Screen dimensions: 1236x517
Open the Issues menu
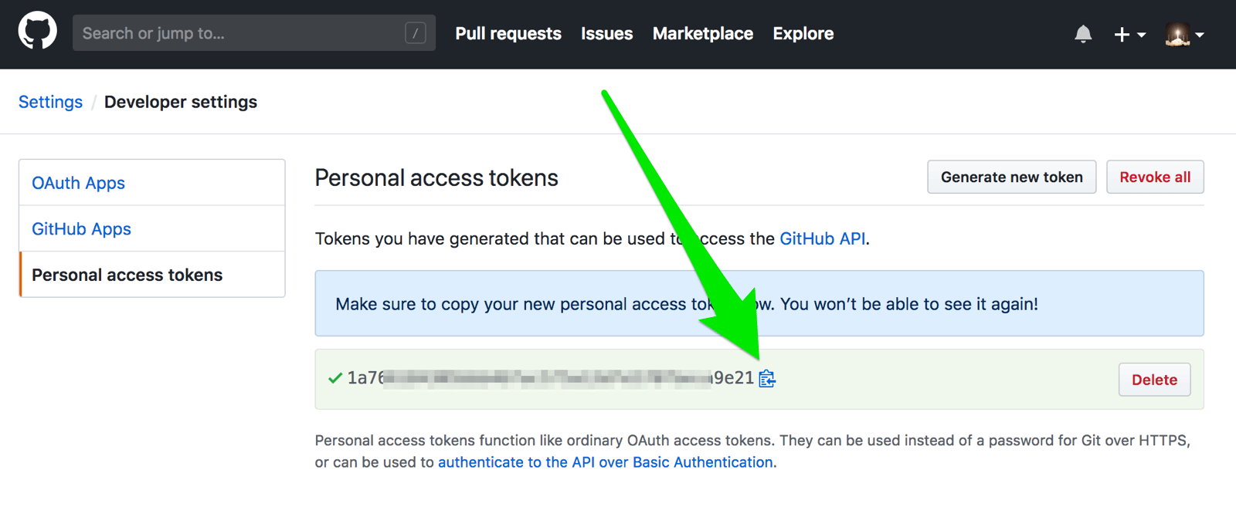pyautogui.click(x=606, y=33)
